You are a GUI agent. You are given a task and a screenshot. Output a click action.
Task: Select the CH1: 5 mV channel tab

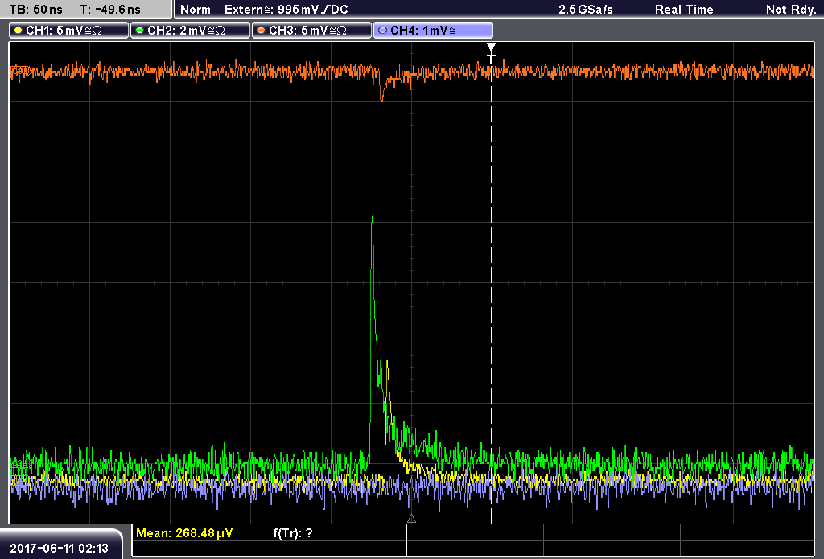click(x=69, y=31)
